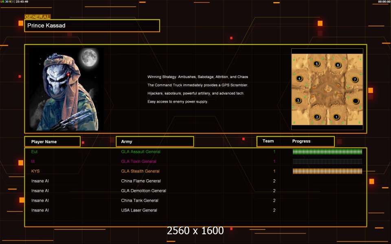Click the center of the desert map preview
This screenshot has width=391, height=244.
pos(327,89)
